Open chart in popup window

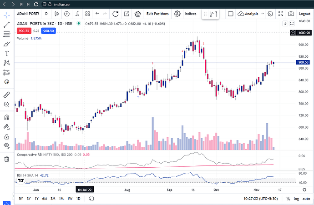tap(127, 14)
